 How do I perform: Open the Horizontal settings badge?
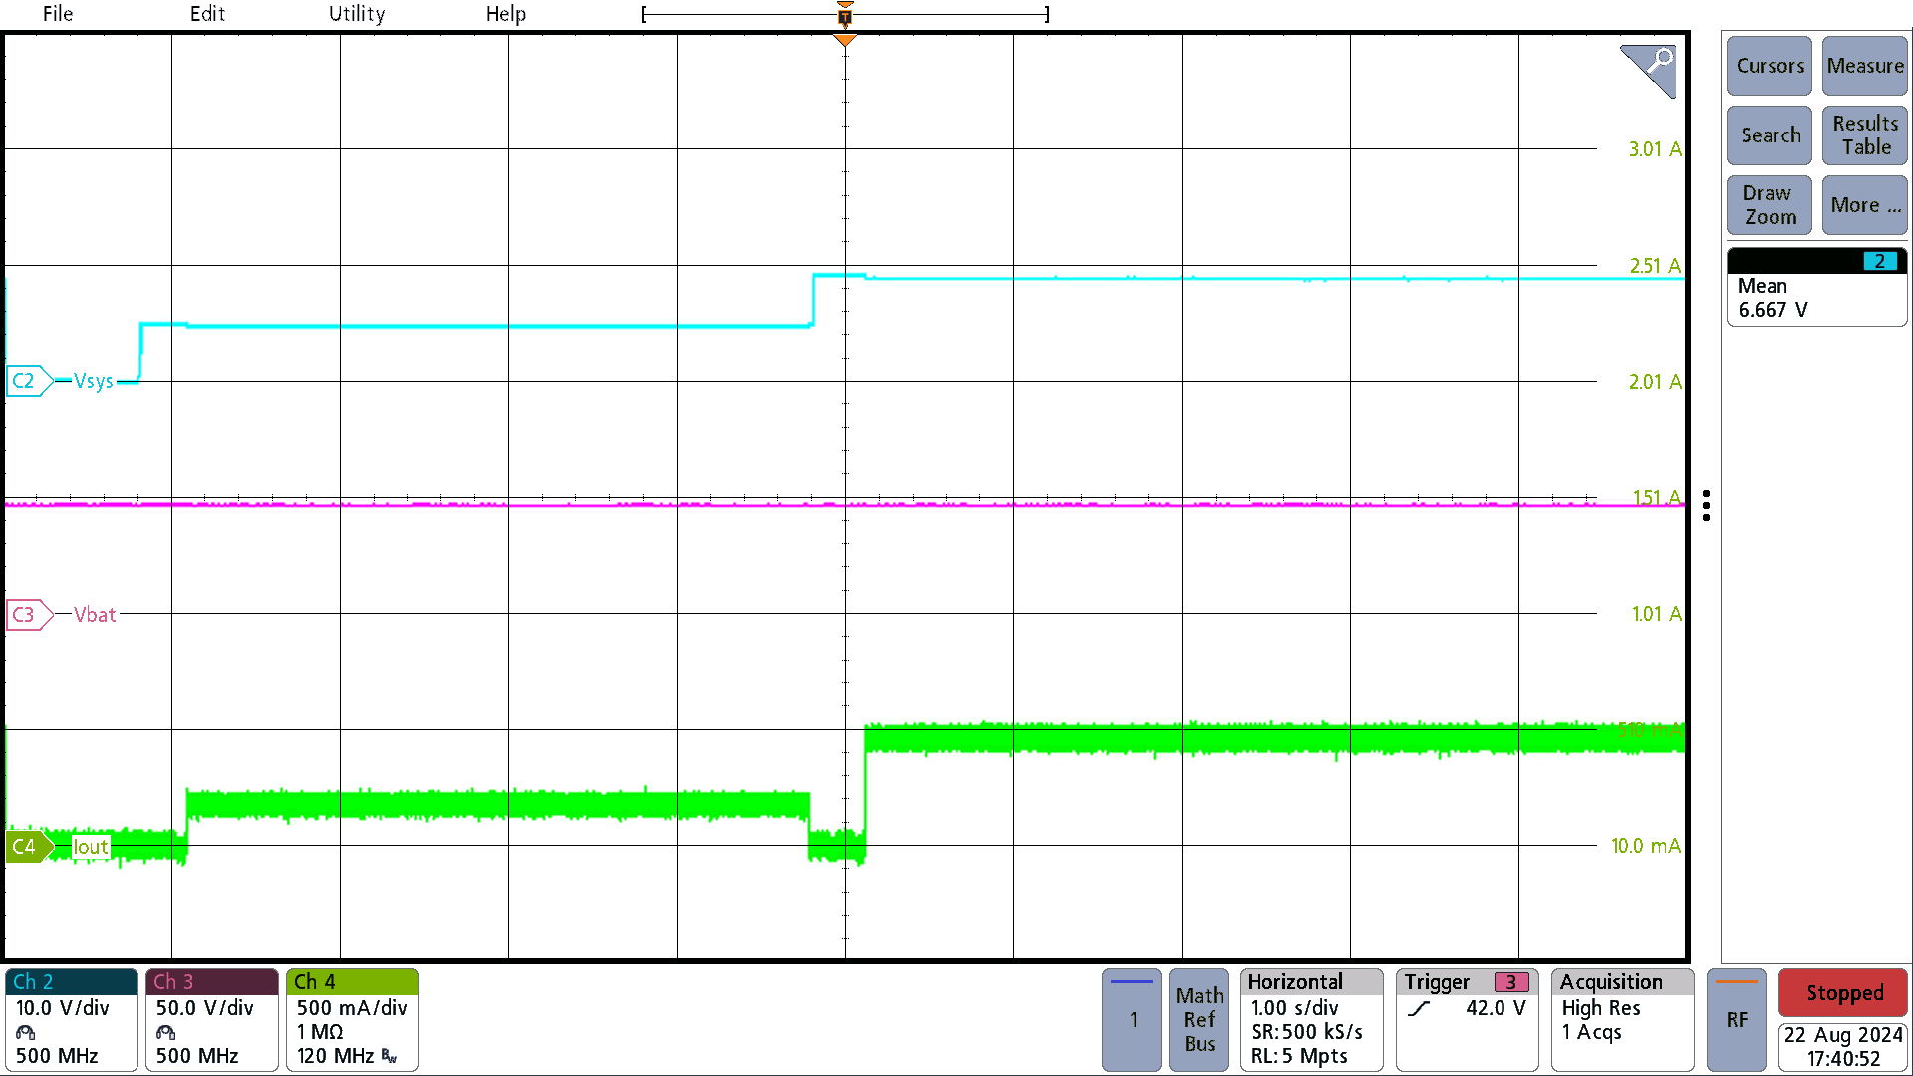click(1311, 1020)
